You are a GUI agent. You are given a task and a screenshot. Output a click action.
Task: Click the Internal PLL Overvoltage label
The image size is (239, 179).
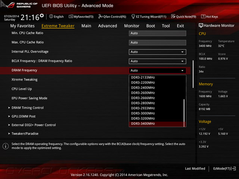click(30, 51)
